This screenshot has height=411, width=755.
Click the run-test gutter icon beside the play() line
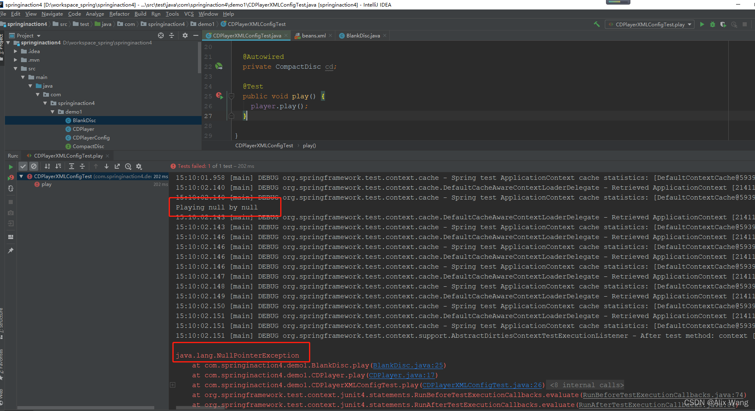pyautogui.click(x=220, y=96)
